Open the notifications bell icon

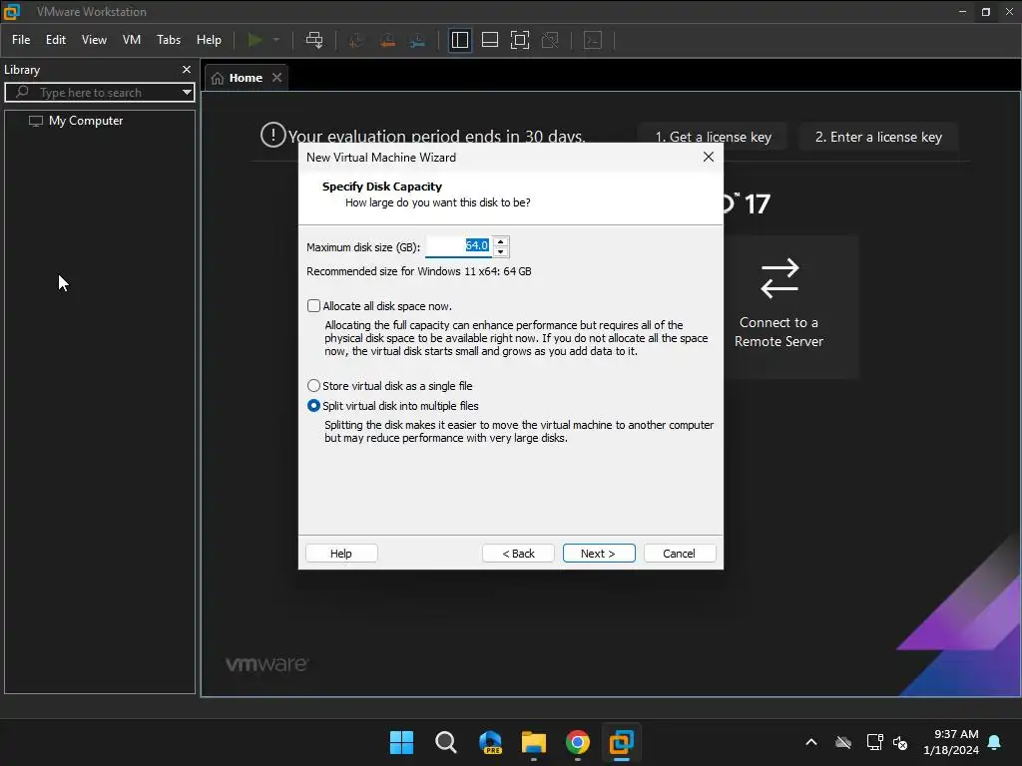(995, 742)
